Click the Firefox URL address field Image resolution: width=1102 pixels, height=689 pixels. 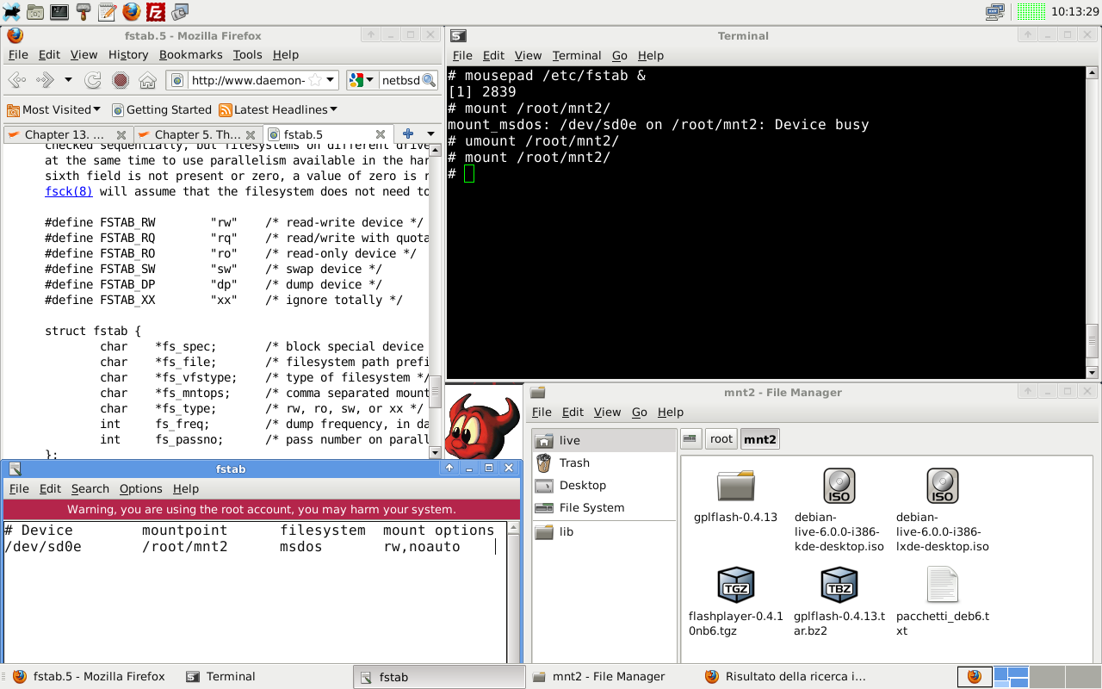coord(248,80)
